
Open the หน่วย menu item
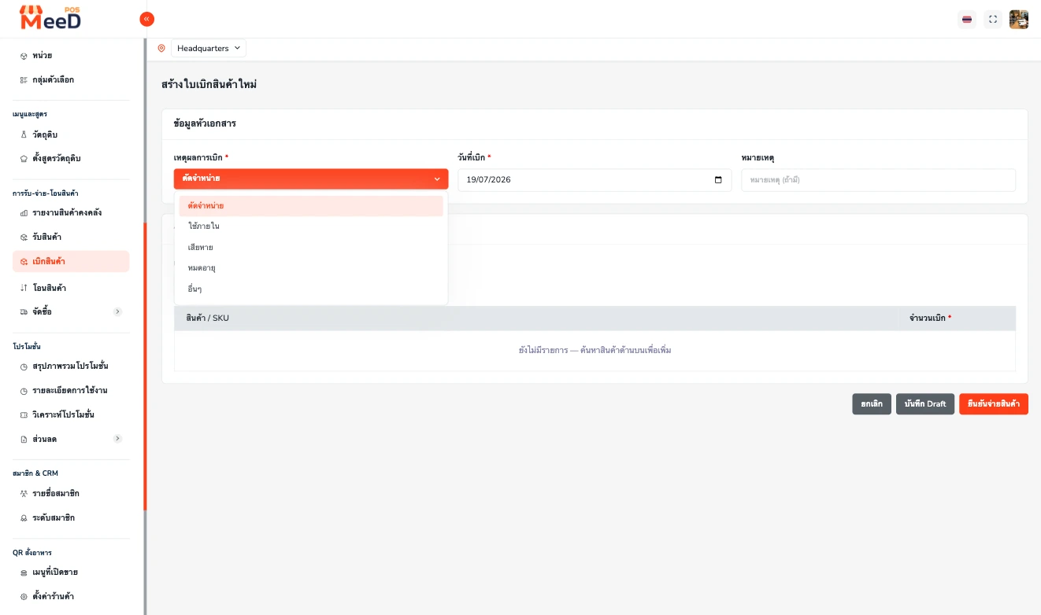coord(71,56)
